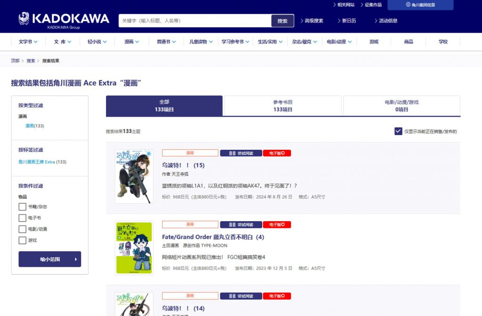Check the 游戏 filter checkbox

23,240
